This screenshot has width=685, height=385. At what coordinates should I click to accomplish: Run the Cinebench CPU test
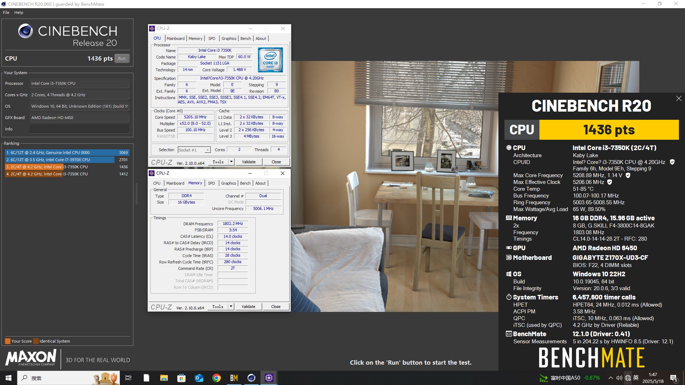click(122, 58)
